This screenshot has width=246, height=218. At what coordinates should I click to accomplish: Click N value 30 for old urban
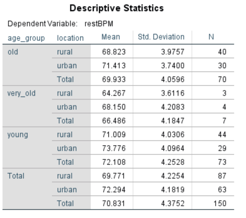(x=222, y=66)
